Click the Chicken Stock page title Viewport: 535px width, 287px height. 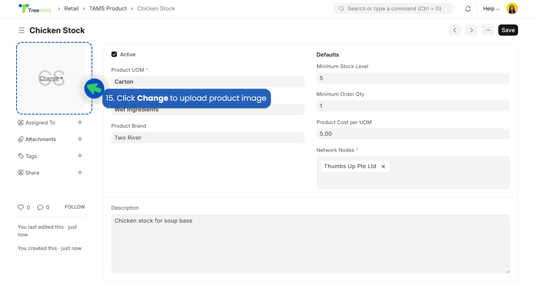click(57, 30)
